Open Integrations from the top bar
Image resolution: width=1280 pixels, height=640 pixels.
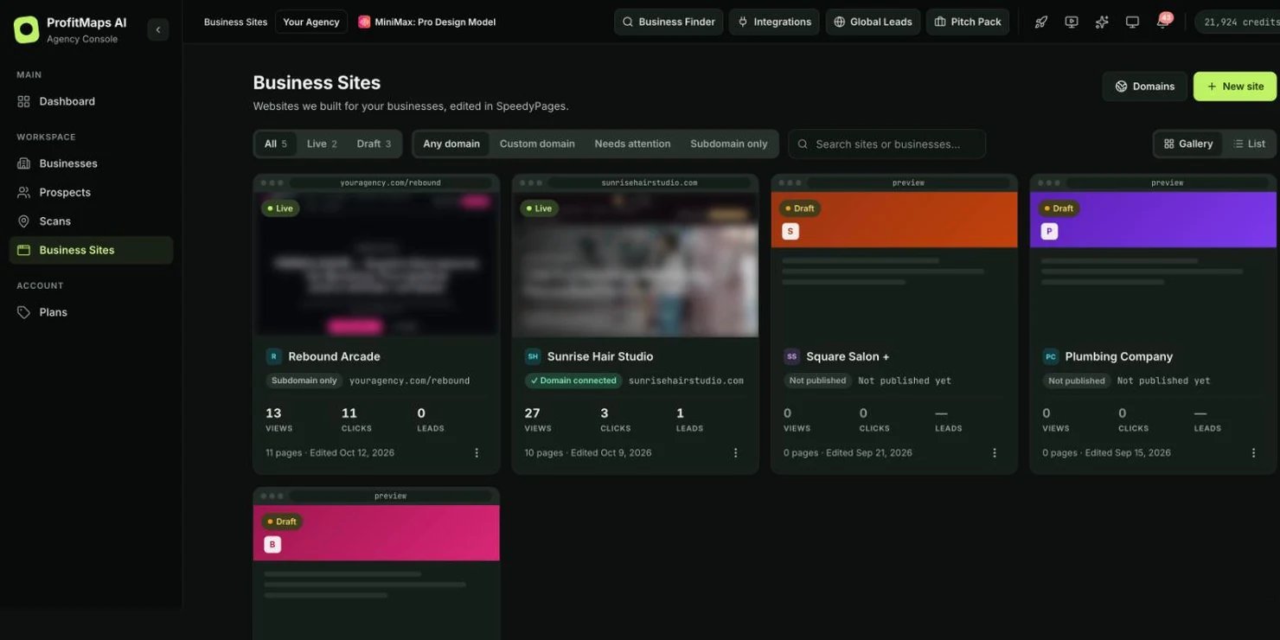(774, 22)
